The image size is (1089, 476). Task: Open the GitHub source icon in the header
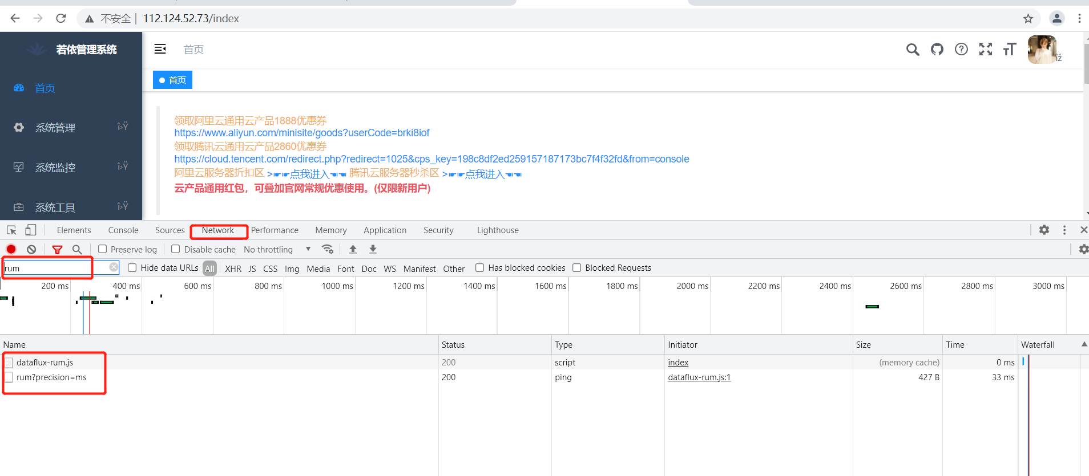(x=937, y=50)
